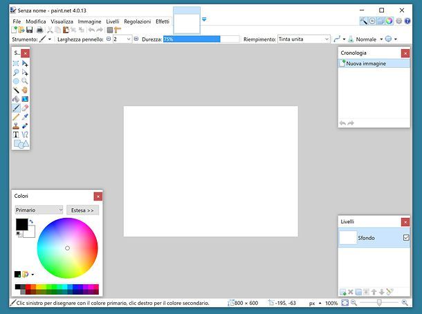Open the settings gear icon

pos(398,21)
